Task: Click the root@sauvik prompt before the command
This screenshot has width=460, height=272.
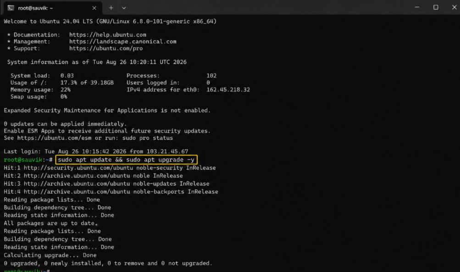Action: [28, 160]
